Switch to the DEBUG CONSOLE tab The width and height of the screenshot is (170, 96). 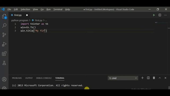(44, 78)
